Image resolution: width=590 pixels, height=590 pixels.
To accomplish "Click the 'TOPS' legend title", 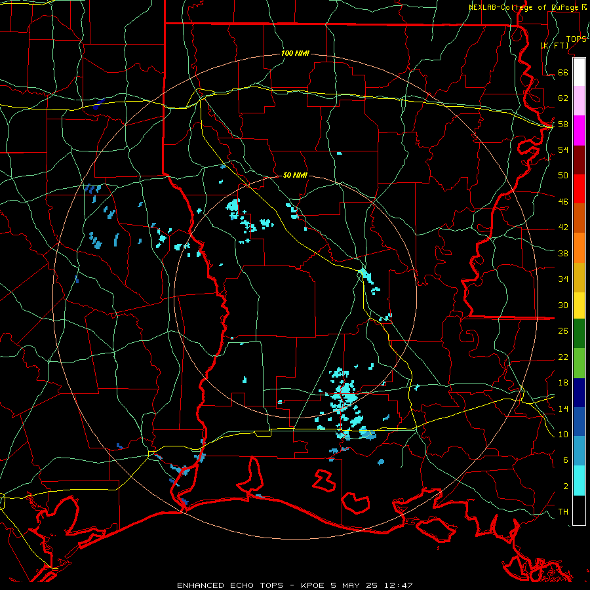I will tap(576, 39).
